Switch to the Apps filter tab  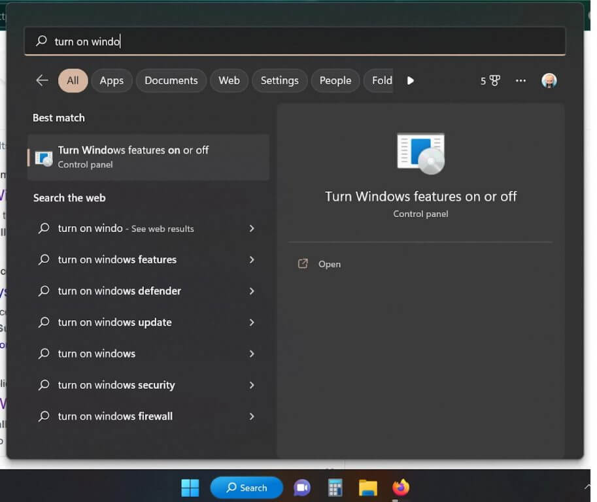[112, 80]
